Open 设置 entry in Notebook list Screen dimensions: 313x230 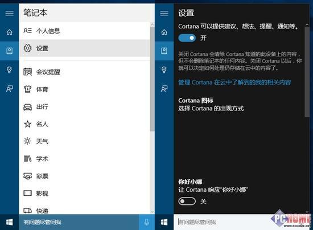click(84, 48)
